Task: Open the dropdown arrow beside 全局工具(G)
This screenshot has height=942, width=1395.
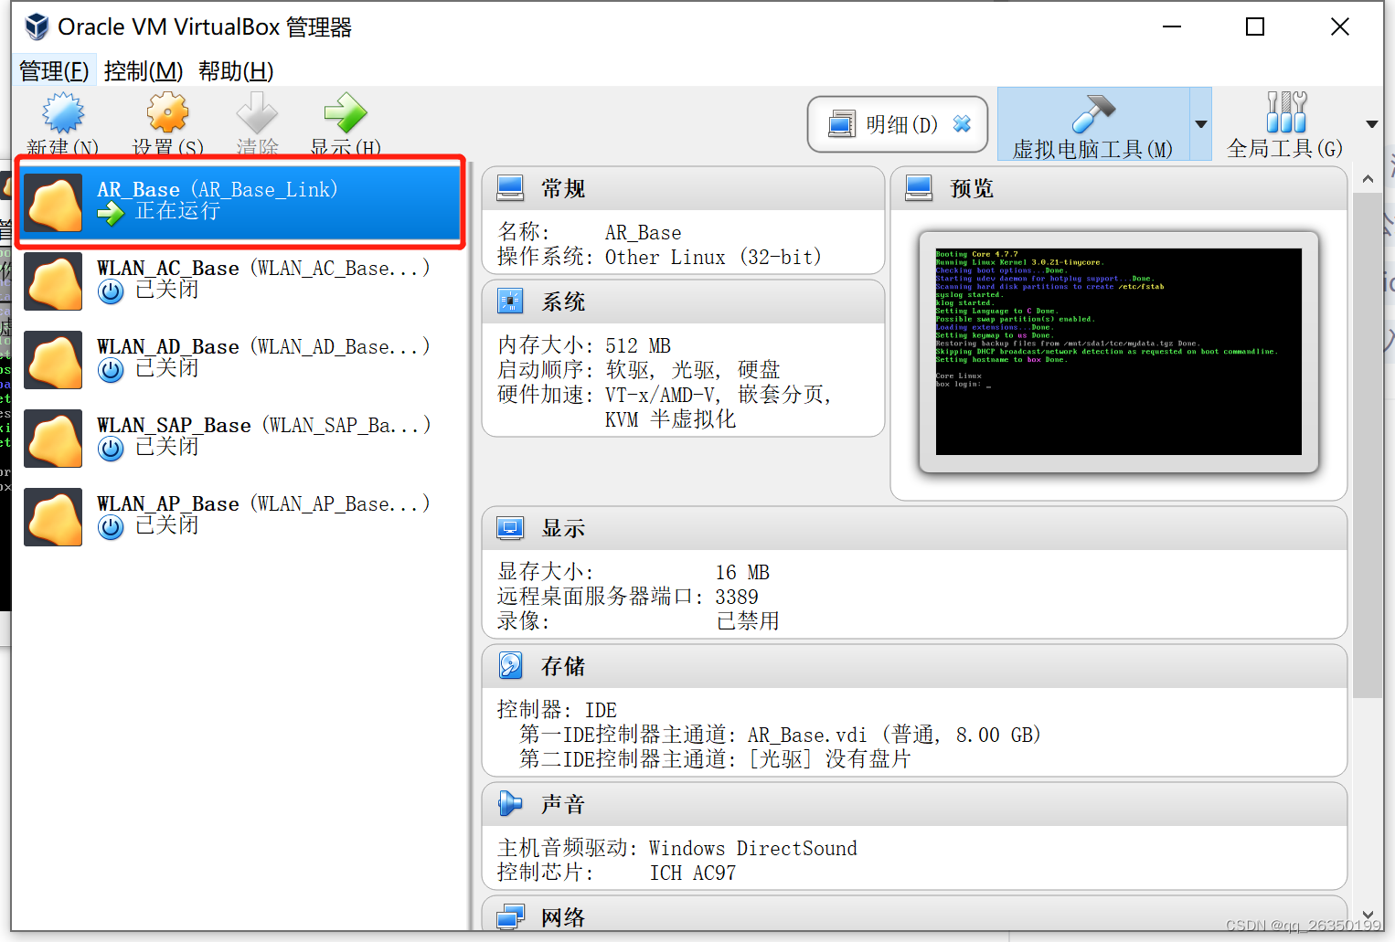Action: point(1371,124)
